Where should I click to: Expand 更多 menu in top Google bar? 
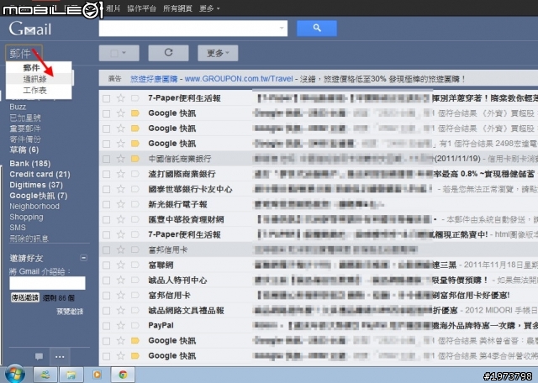point(209,8)
